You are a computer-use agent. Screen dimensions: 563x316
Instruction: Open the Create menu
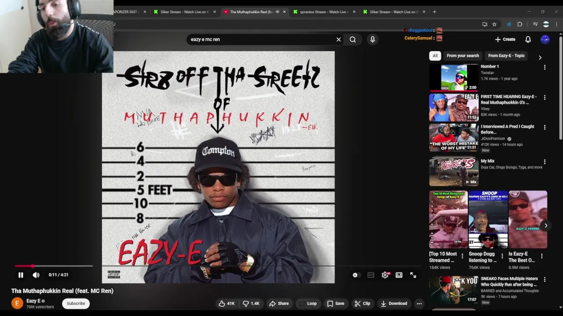(x=505, y=39)
